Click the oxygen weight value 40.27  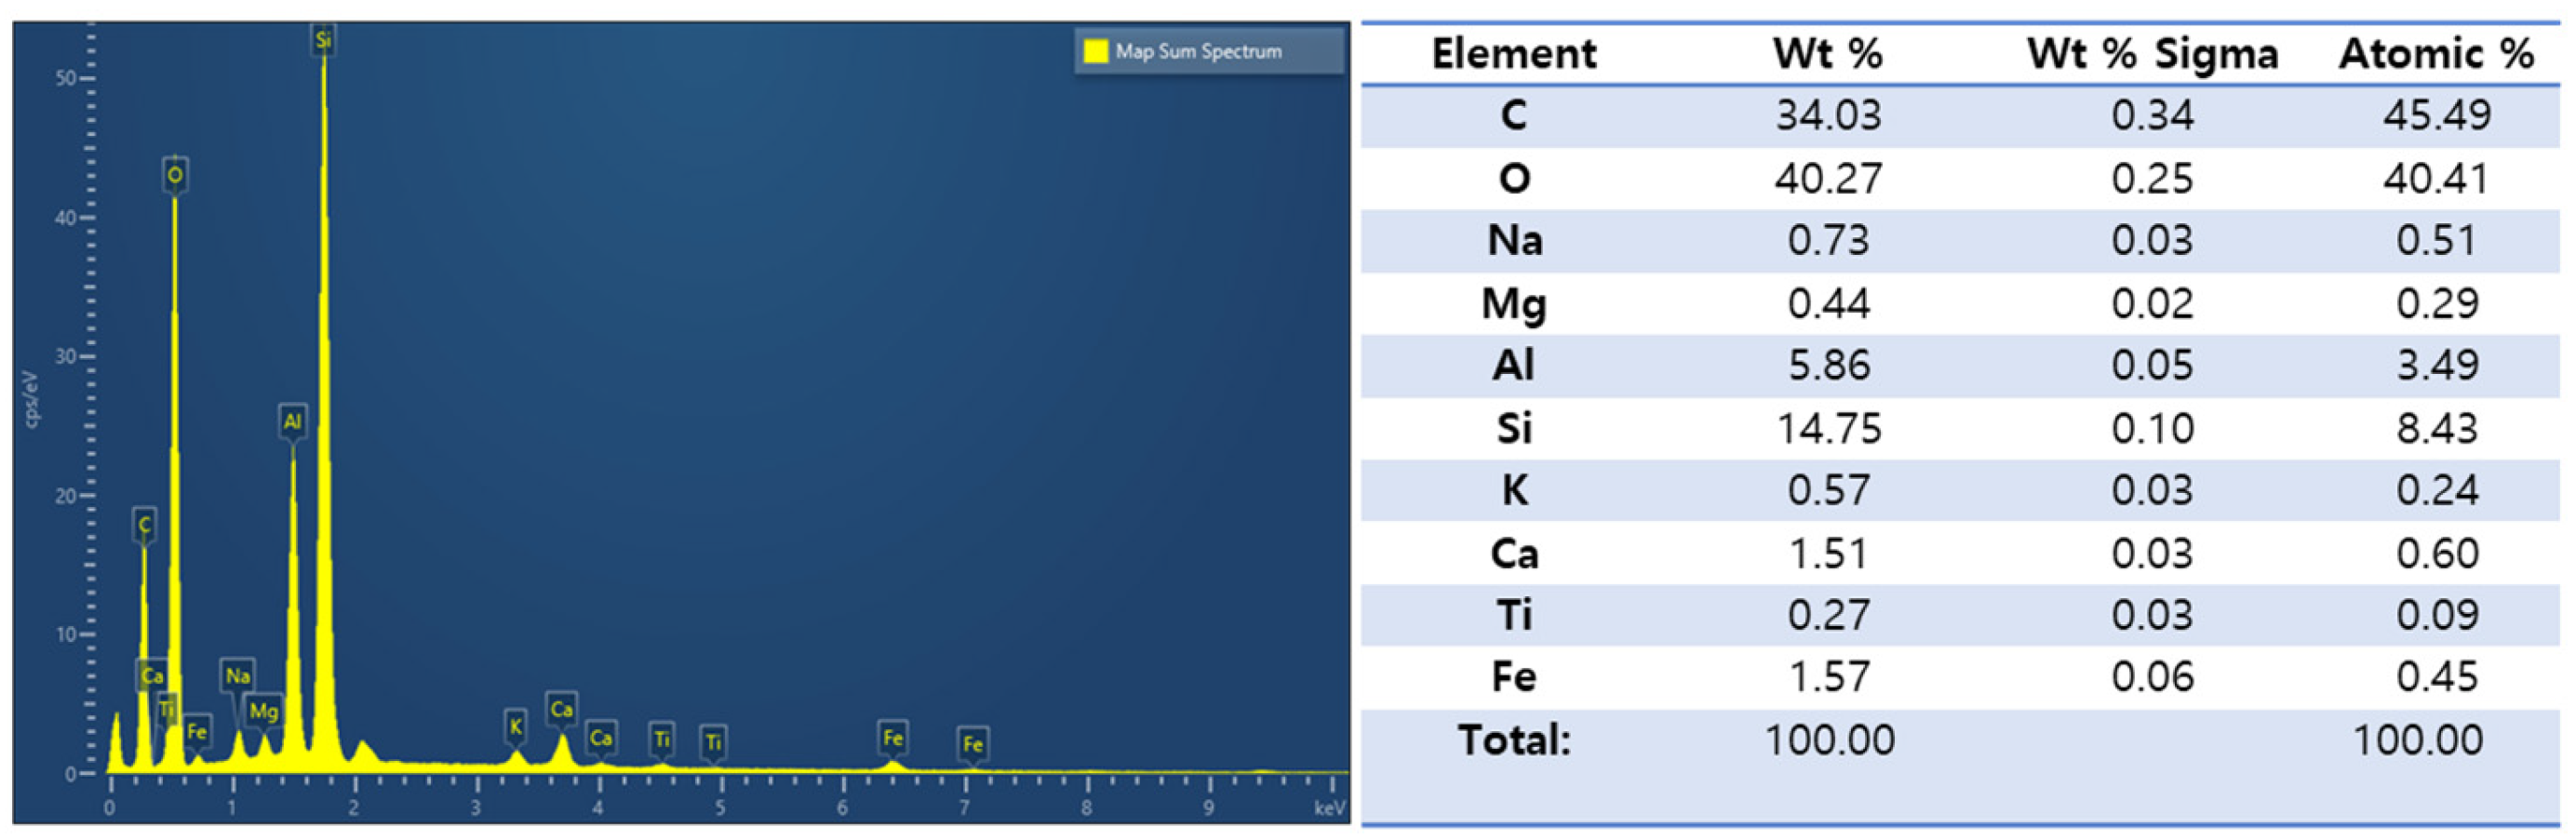pyautogui.click(x=1828, y=178)
